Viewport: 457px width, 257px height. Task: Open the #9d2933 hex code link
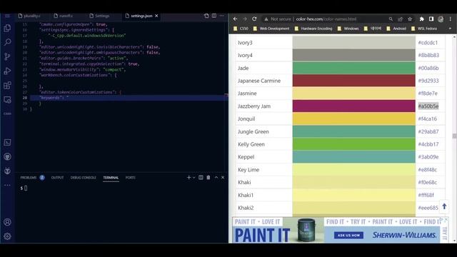[428, 81]
